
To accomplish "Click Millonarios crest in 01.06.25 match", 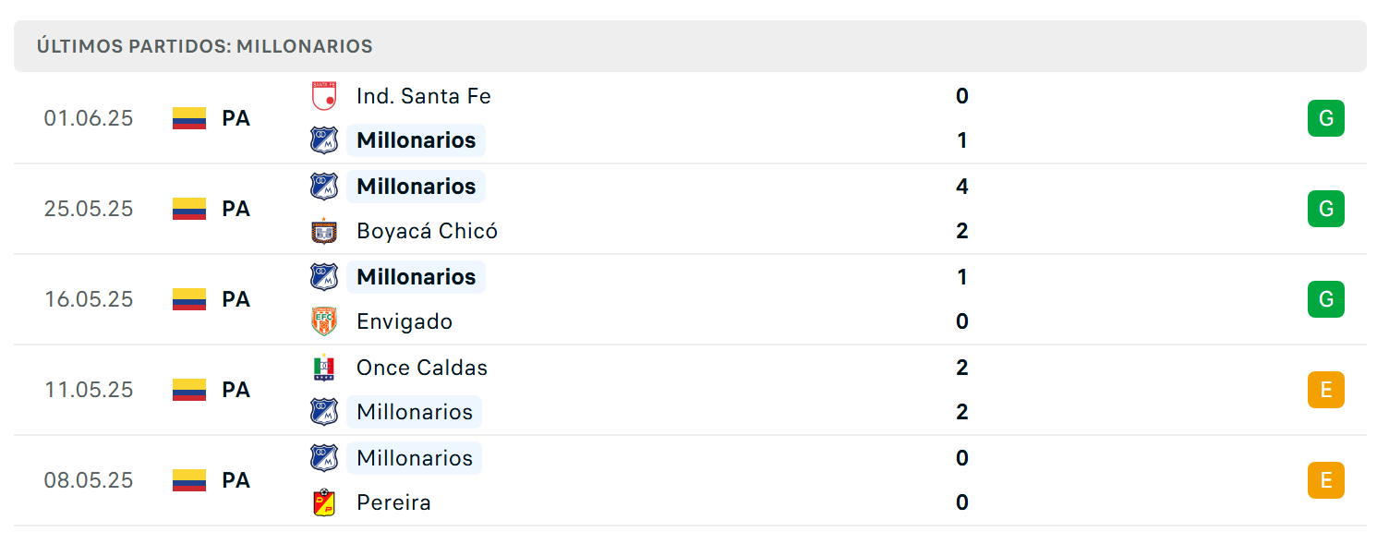I will 323,140.
